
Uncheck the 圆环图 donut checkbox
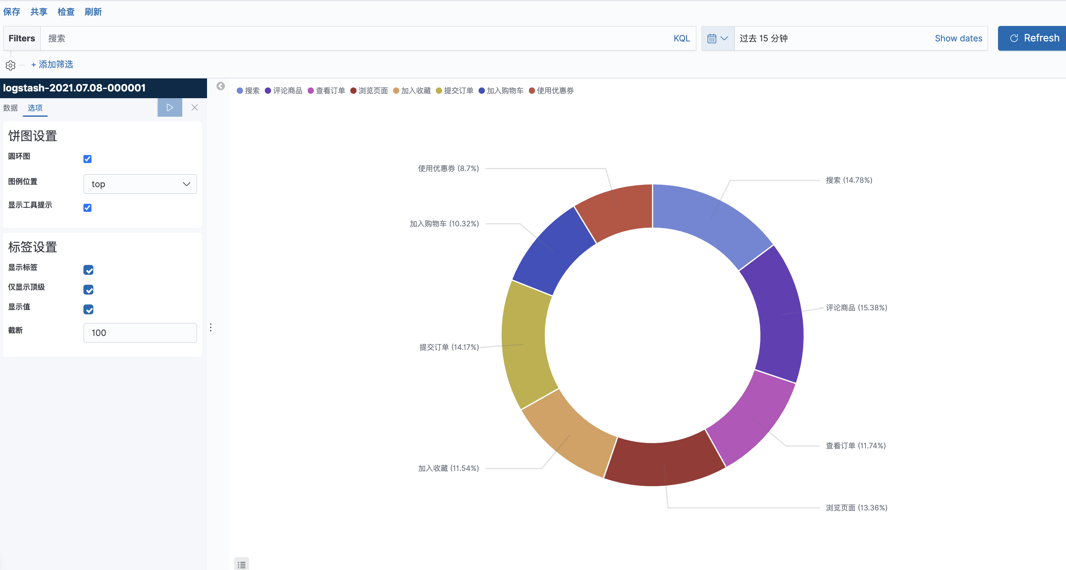pos(87,159)
